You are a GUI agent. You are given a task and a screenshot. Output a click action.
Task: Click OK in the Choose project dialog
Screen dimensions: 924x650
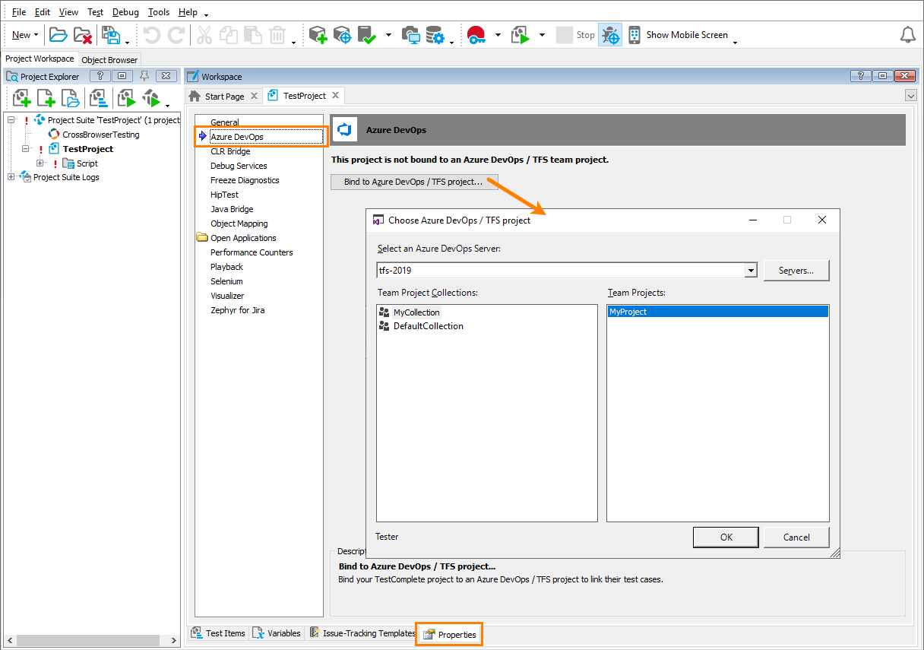[x=726, y=537]
